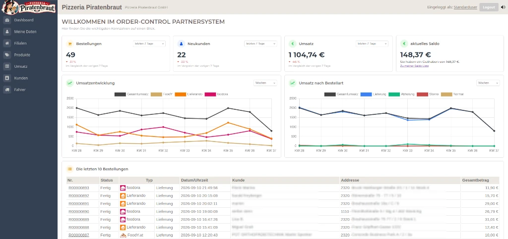This screenshot has height=239, width=508.
Task: Click the FoodY.at icon in row R00000887
Action: coord(123,235)
